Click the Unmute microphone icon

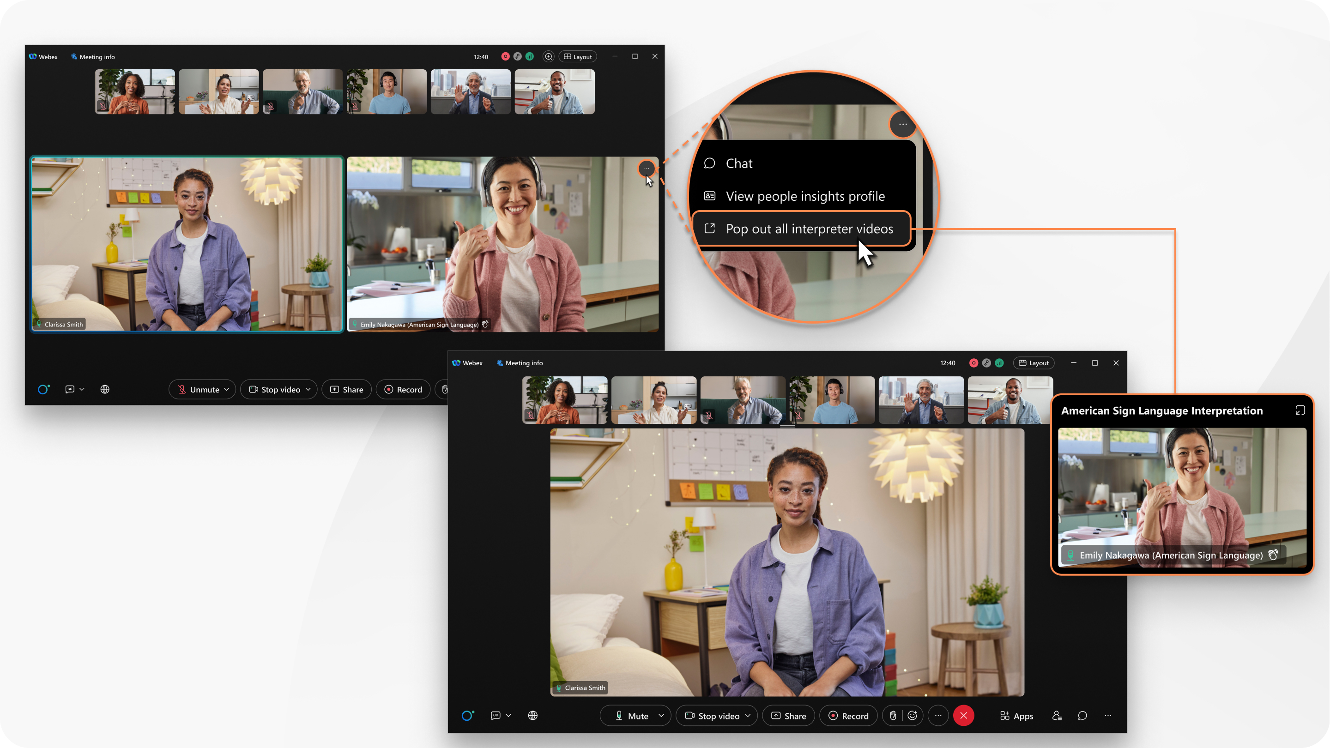[x=181, y=389]
